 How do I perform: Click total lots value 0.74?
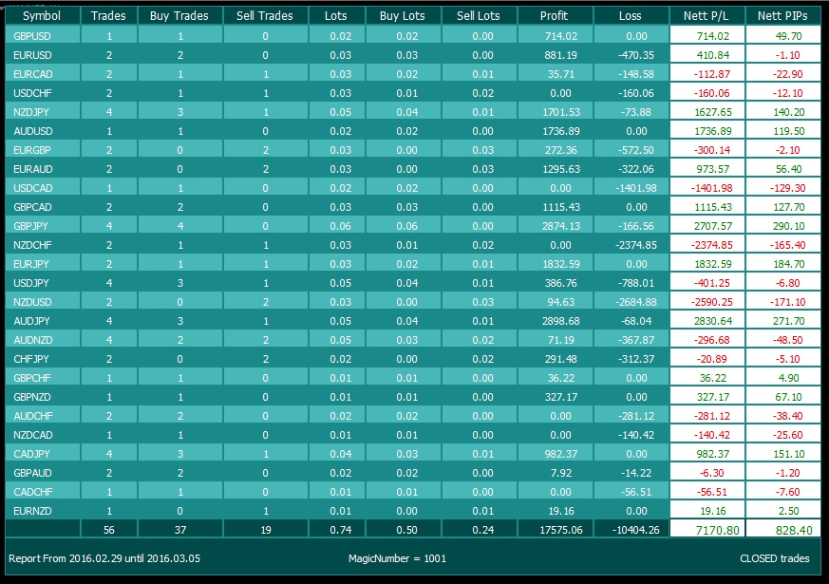tap(341, 530)
